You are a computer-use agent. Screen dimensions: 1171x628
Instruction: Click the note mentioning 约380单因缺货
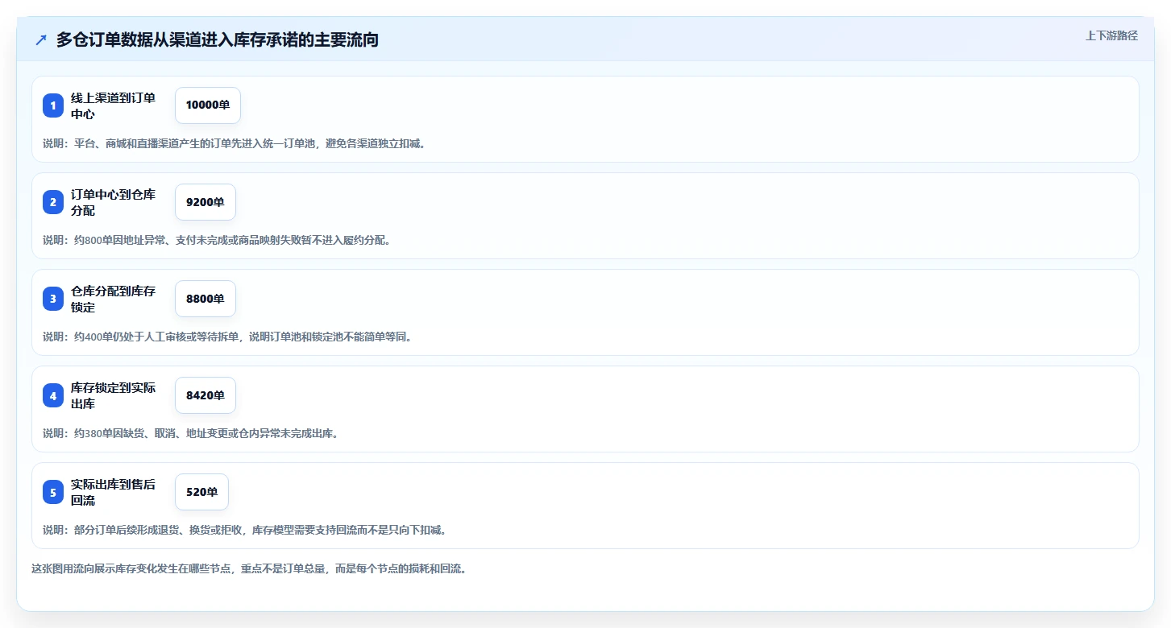pyautogui.click(x=191, y=433)
